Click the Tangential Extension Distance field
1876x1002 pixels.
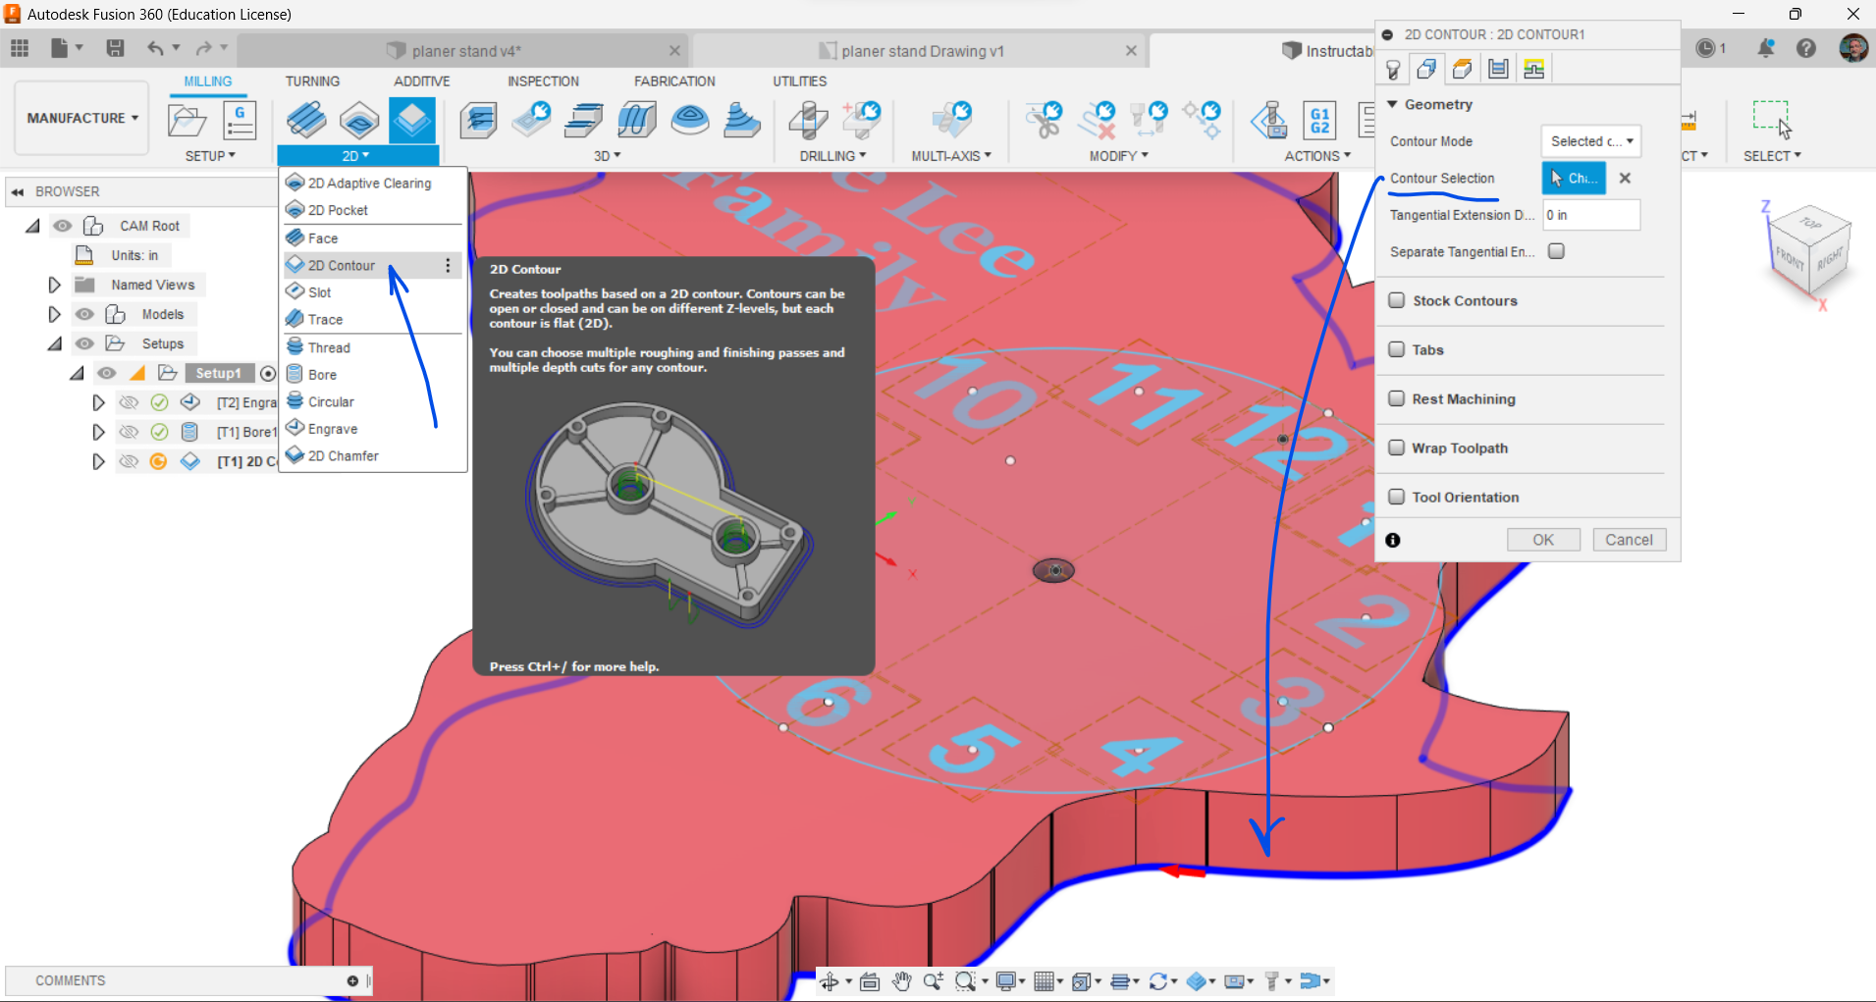click(1590, 215)
